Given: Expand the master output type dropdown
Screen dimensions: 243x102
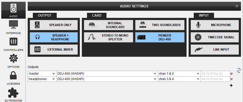Looking at the screenshot, I should 42,74.
